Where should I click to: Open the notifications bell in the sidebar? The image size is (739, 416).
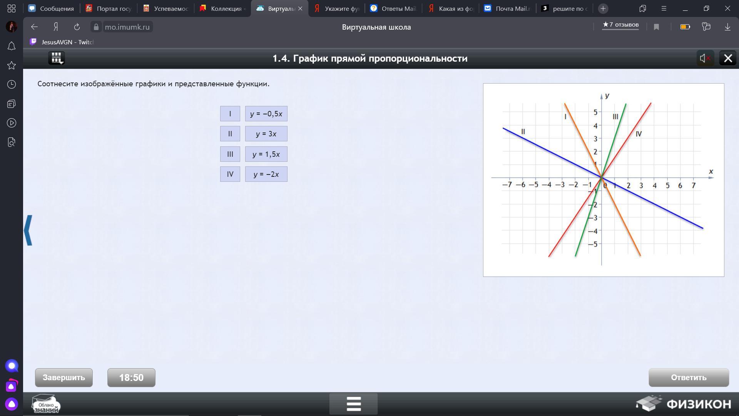pyautogui.click(x=12, y=46)
